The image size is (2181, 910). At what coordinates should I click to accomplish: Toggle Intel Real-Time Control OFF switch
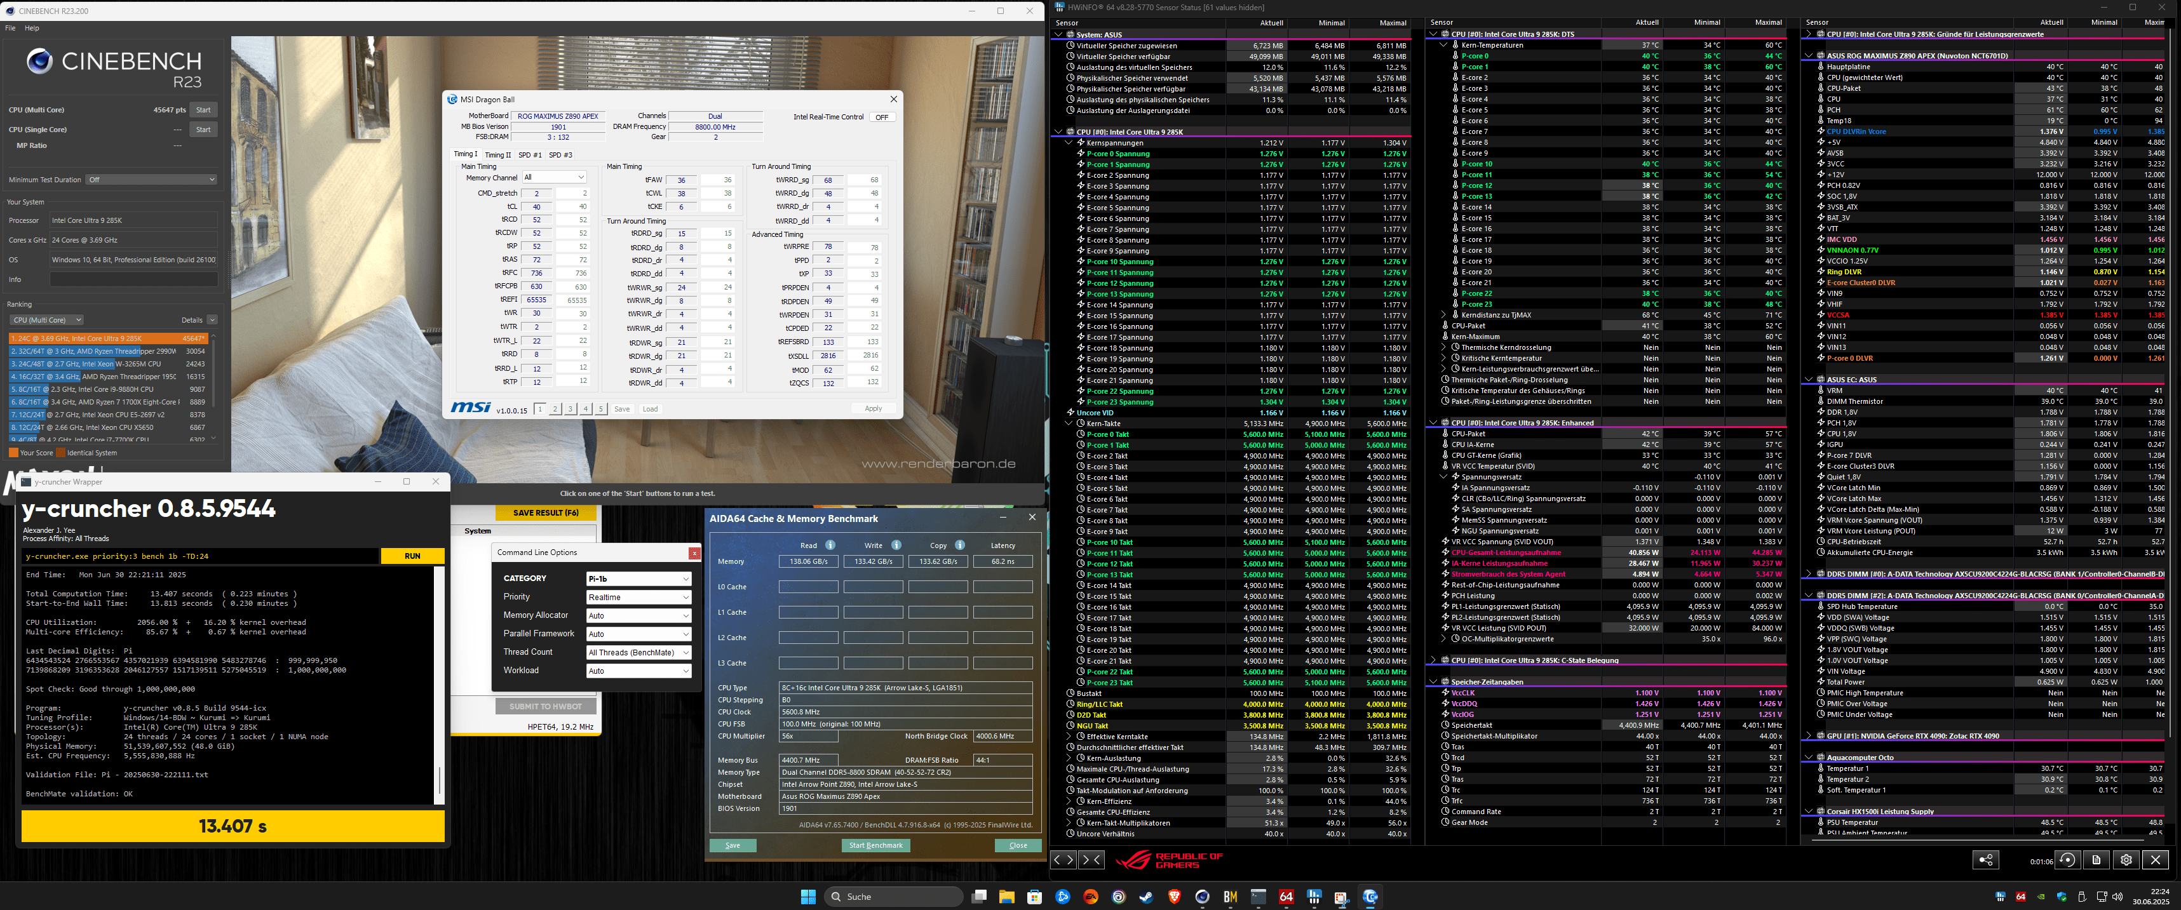coord(882,117)
